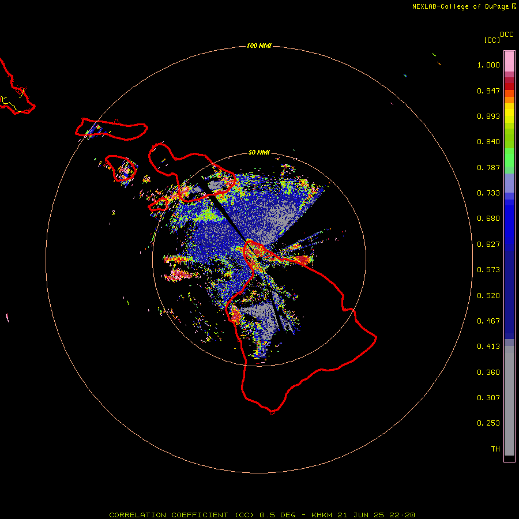
Task: Select the 0.787 scale value
Action: 488,167
